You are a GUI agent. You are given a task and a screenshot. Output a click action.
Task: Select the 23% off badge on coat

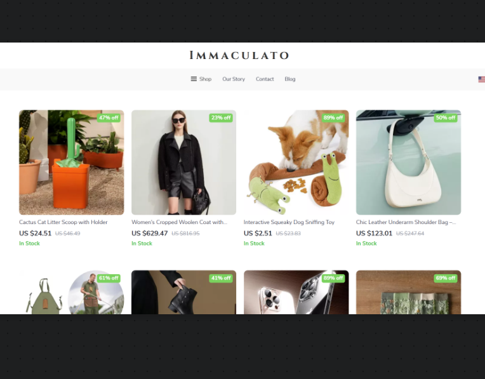tap(221, 118)
